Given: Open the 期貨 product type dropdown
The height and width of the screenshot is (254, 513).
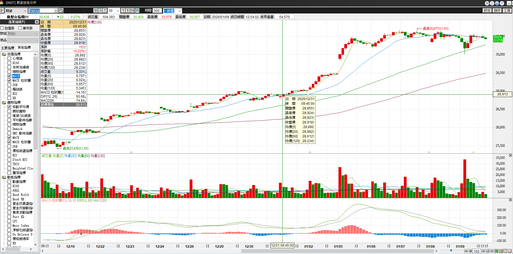Looking at the screenshot, I should [25, 11].
